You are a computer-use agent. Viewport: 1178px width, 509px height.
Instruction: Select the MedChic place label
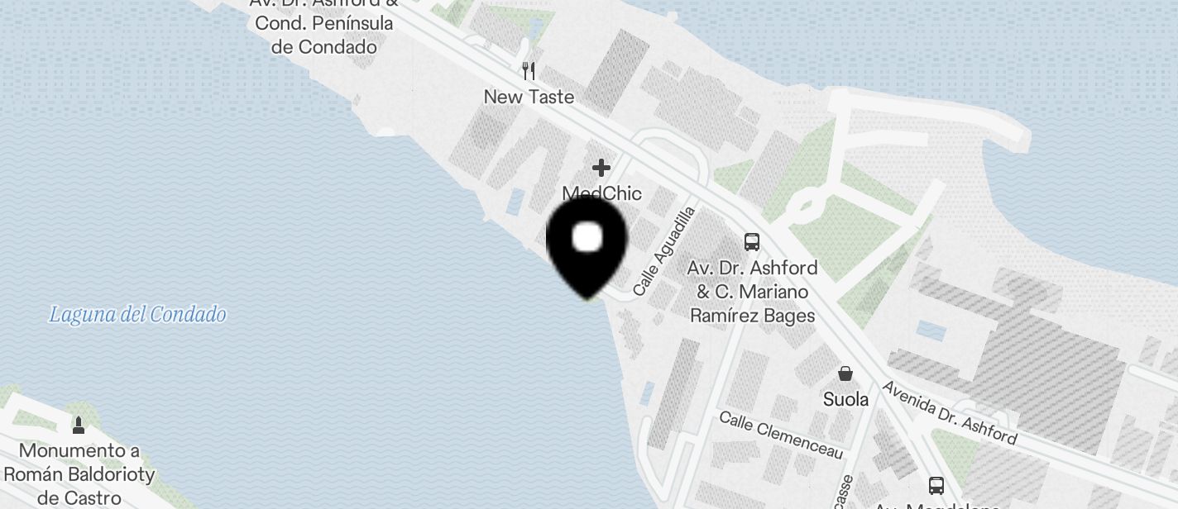(x=601, y=193)
